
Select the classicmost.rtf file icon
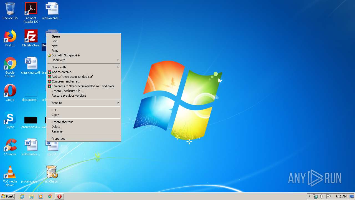[31, 66]
